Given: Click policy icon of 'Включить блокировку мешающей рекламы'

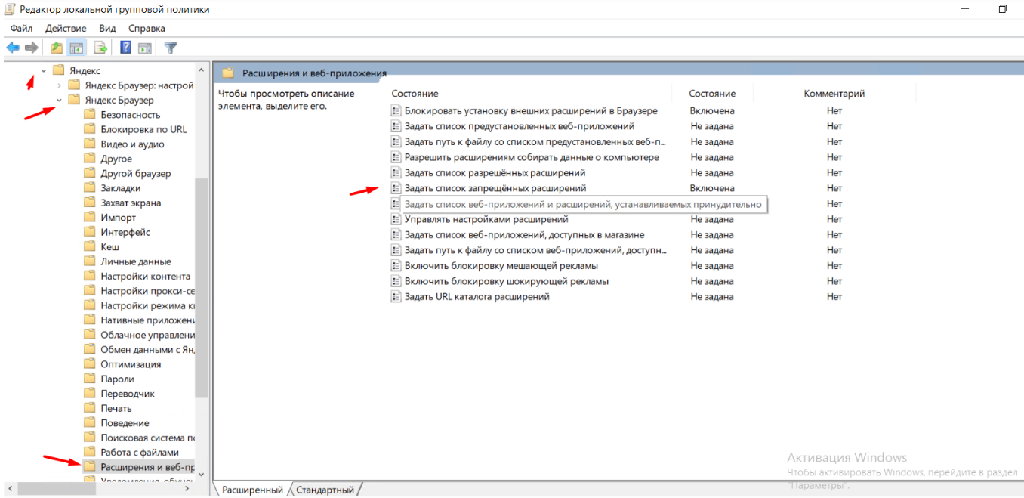Looking at the screenshot, I should pos(396,266).
